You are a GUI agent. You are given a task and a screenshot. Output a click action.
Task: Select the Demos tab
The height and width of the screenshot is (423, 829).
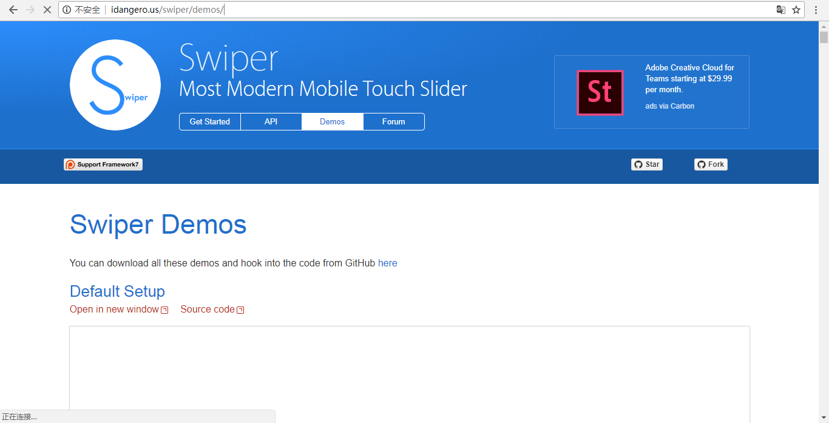pos(333,121)
